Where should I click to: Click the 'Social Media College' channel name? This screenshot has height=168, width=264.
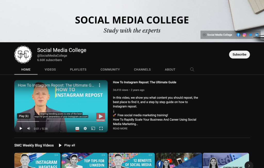click(x=62, y=50)
